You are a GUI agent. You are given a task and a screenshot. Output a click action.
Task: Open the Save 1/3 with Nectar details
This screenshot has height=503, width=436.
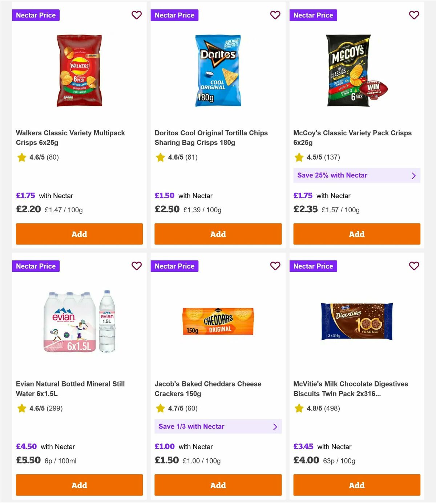[x=218, y=426]
